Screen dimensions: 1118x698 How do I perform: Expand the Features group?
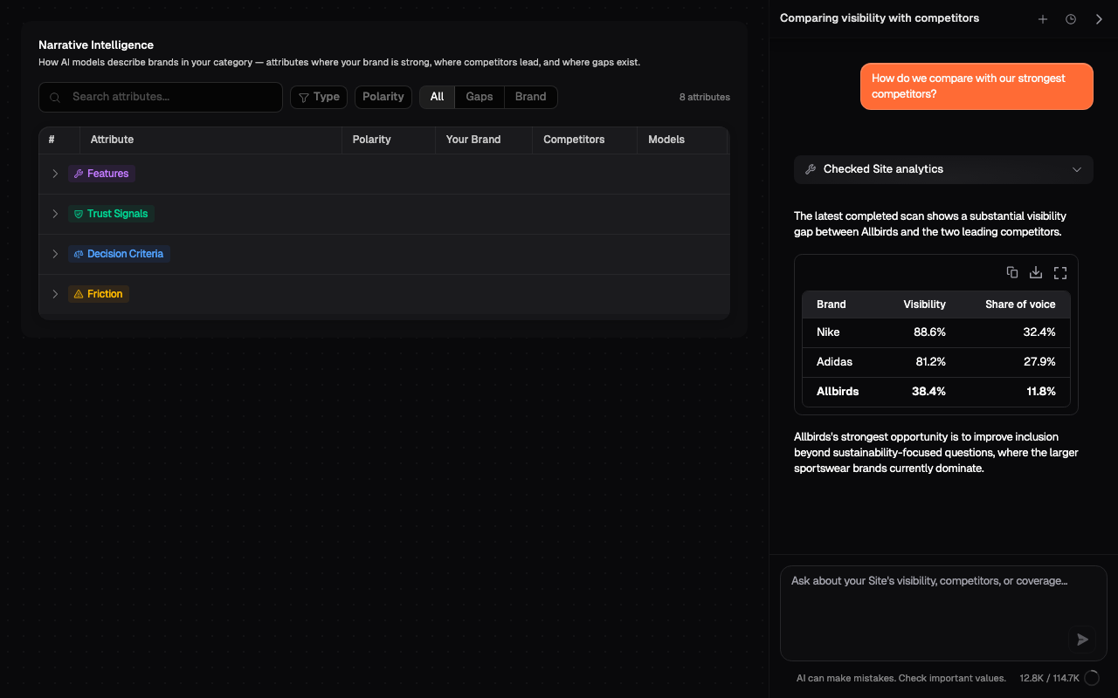pos(55,174)
